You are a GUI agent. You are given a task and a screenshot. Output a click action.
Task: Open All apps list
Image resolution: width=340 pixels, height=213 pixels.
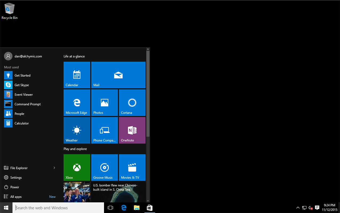click(16, 197)
